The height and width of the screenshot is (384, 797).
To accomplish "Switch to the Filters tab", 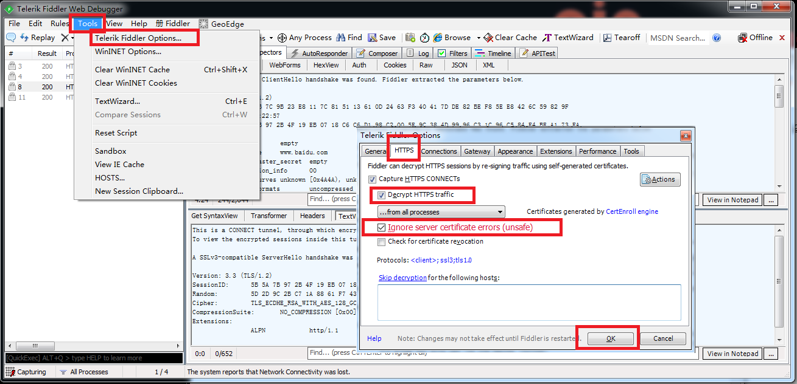I will coord(452,53).
